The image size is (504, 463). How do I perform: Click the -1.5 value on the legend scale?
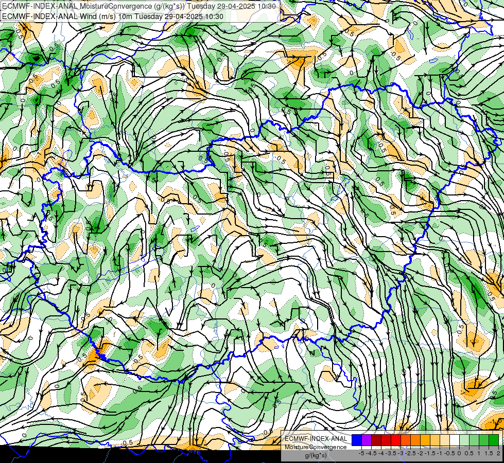pyautogui.click(x=430, y=453)
